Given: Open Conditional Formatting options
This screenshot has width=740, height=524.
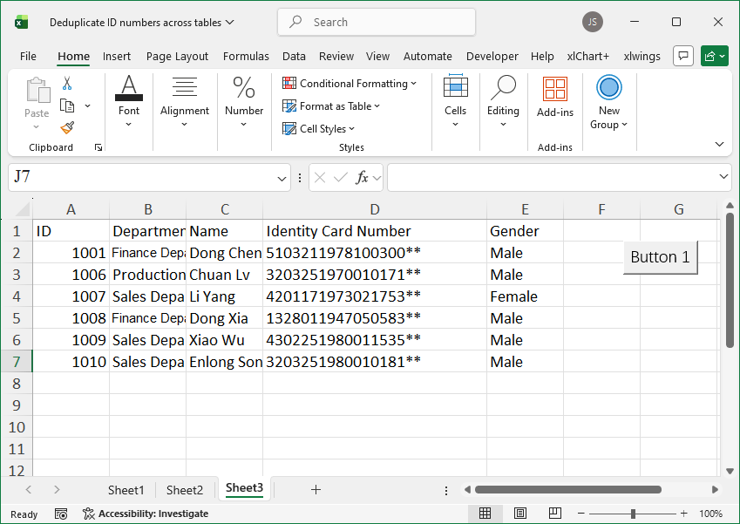Looking at the screenshot, I should point(350,83).
